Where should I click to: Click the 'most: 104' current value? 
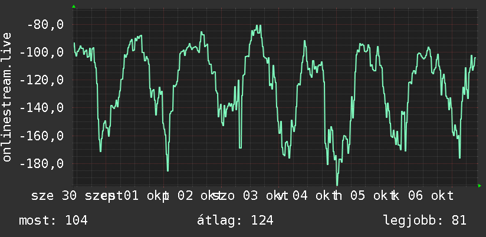53,220
